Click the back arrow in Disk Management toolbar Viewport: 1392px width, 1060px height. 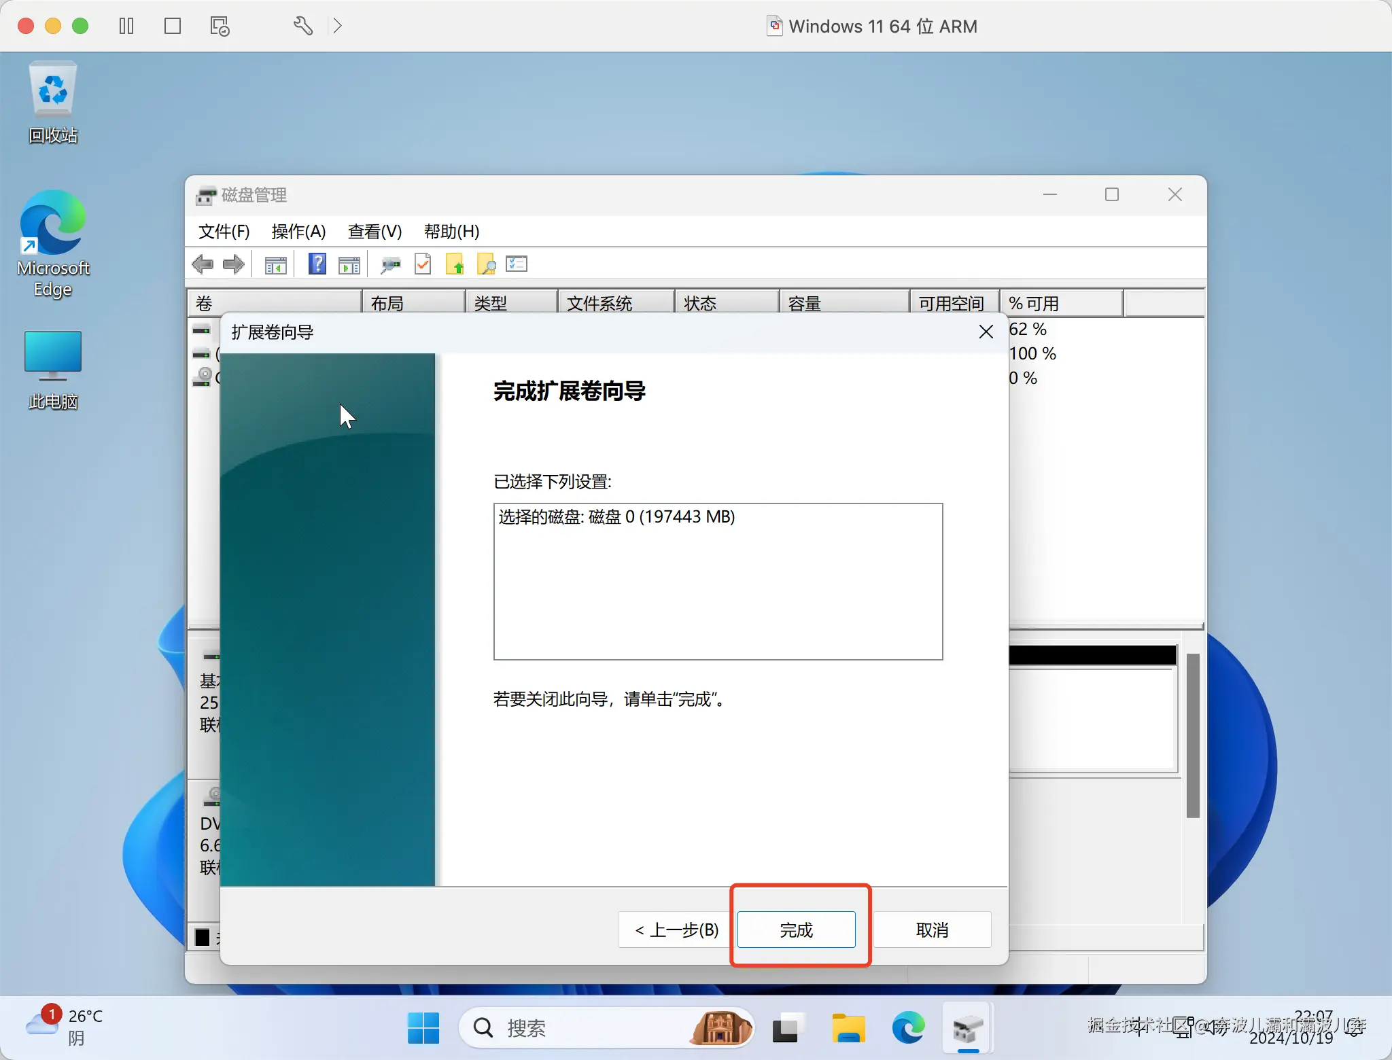pyautogui.click(x=203, y=264)
